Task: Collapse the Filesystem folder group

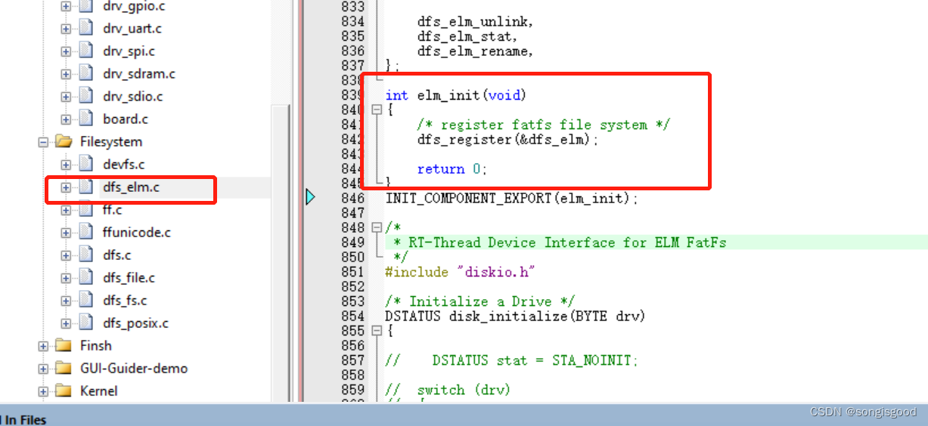Action: click(43, 142)
